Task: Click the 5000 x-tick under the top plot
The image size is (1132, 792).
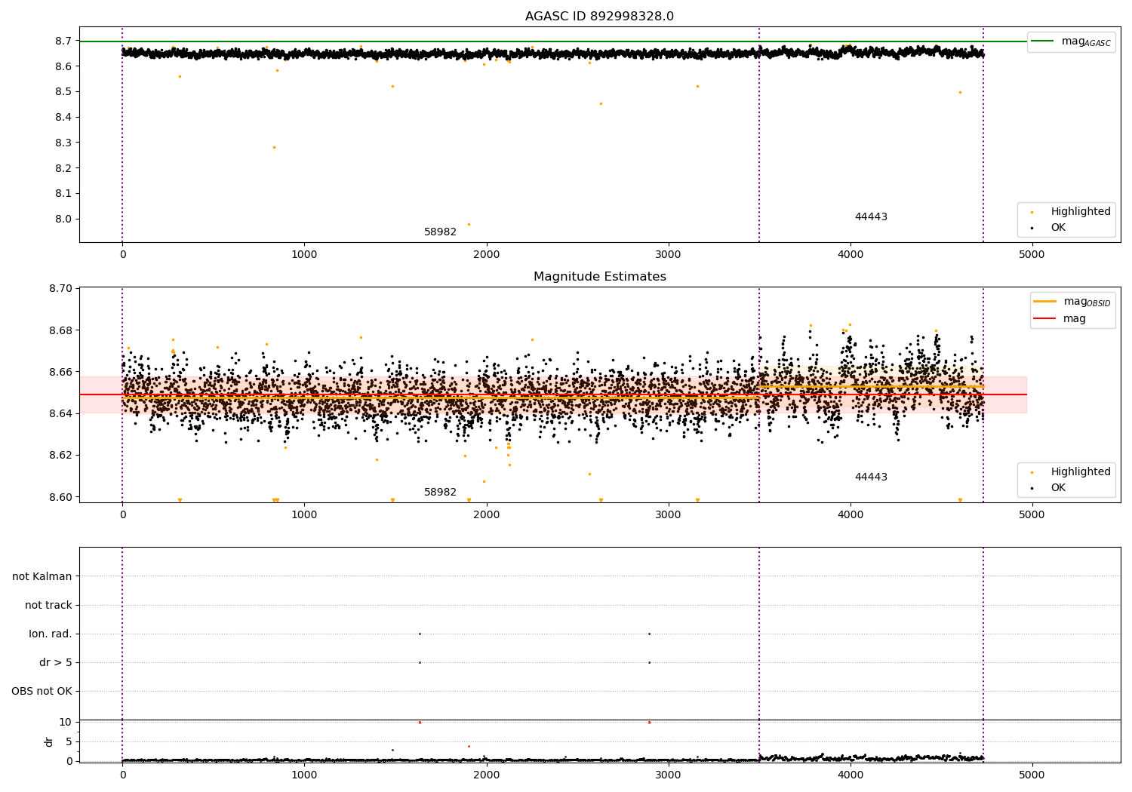Action: 1032,255
